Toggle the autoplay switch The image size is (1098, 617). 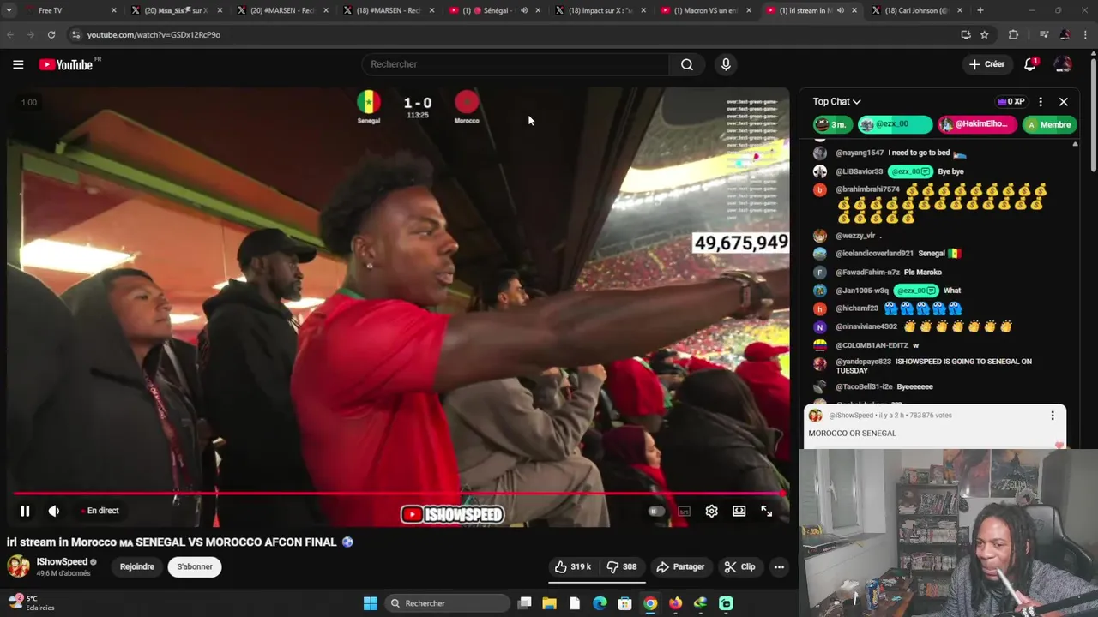tap(655, 511)
